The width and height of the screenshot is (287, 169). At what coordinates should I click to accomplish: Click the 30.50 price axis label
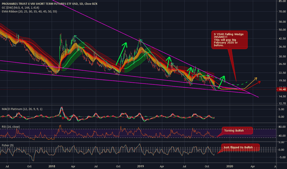coord(282,57)
